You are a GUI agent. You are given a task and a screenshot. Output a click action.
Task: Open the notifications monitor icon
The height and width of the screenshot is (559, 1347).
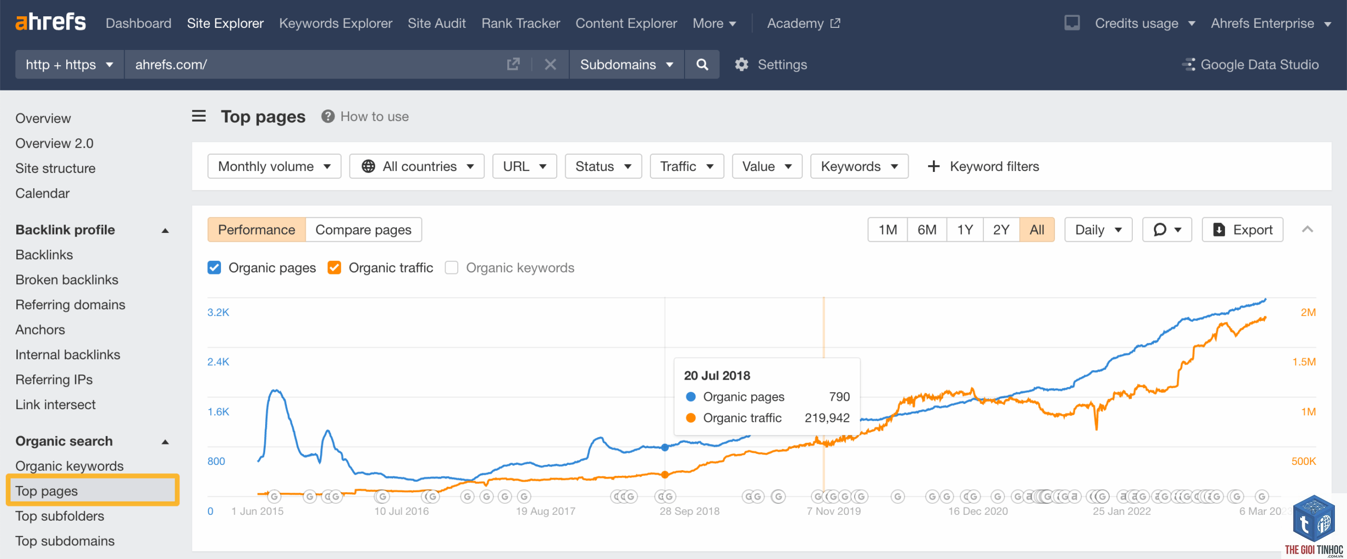(x=1072, y=23)
